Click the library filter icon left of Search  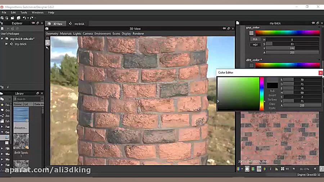(x=15, y=99)
